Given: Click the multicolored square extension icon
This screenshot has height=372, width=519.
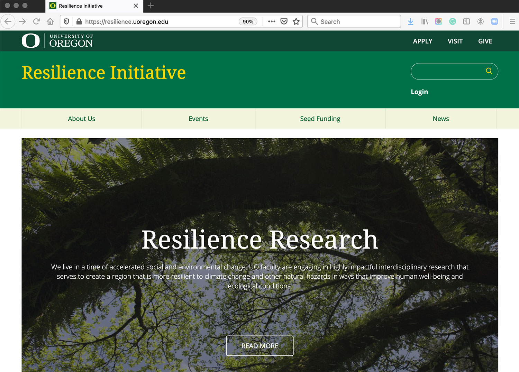Looking at the screenshot, I should pyautogui.click(x=438, y=21).
